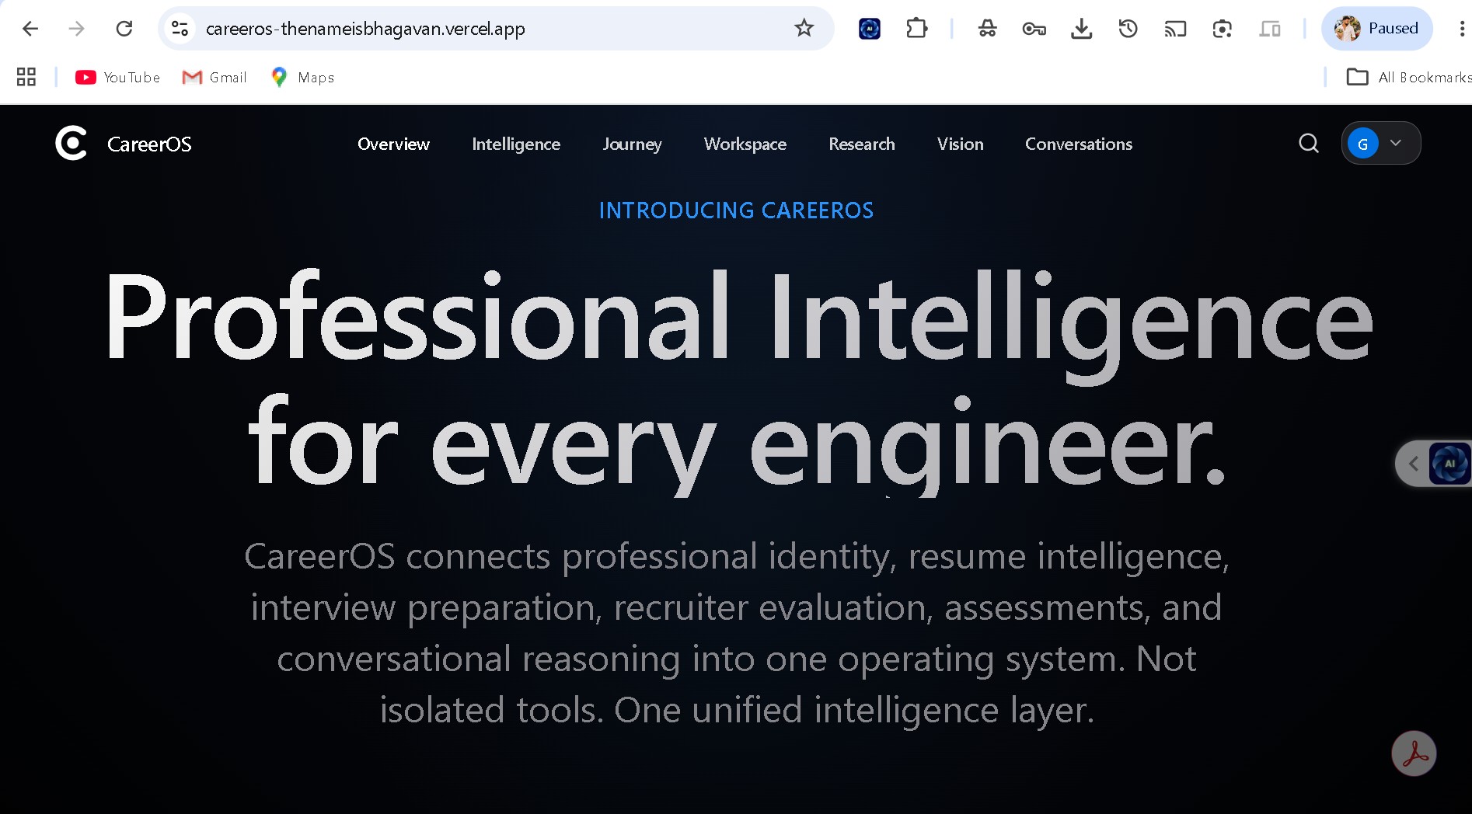
Task: Open the All Bookmarks folder
Action: (x=1409, y=77)
